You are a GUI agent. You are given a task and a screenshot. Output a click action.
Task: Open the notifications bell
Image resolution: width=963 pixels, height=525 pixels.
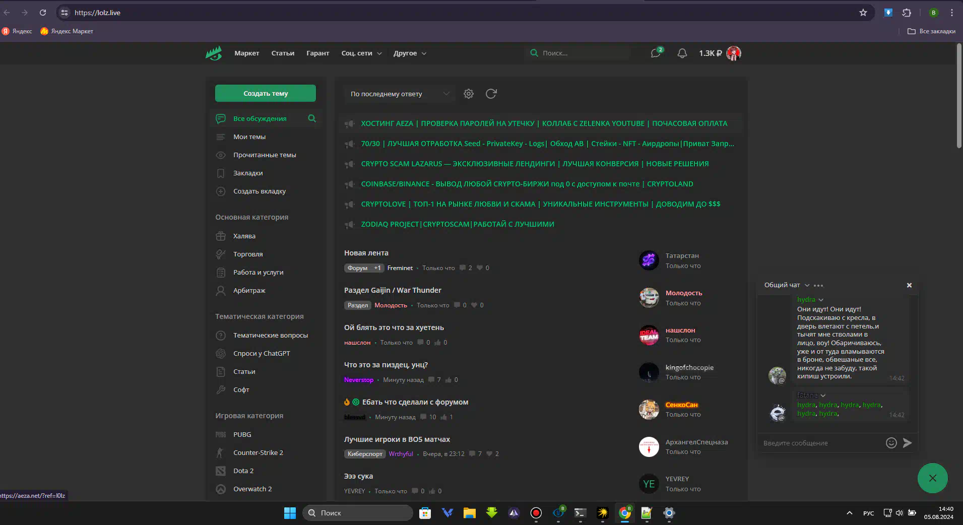[x=682, y=53]
